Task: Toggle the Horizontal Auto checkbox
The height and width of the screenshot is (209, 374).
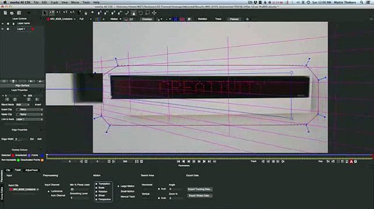Action: pyautogui.click(x=159, y=189)
